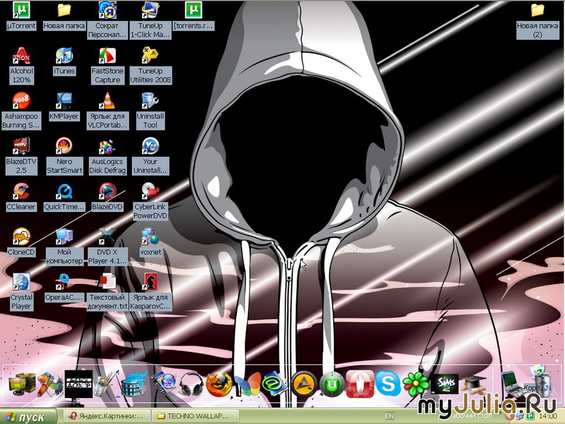The height and width of the screenshot is (424, 565).
Task: Launch FastStone Capture shortcut
Action: click(x=107, y=57)
